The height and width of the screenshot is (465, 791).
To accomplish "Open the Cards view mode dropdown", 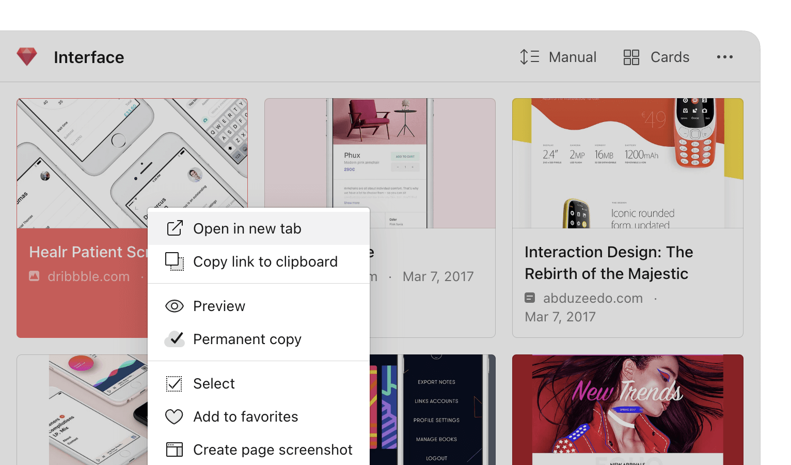I will [656, 57].
